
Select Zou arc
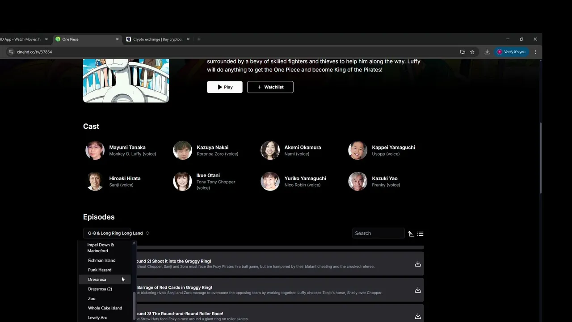coord(105,298)
